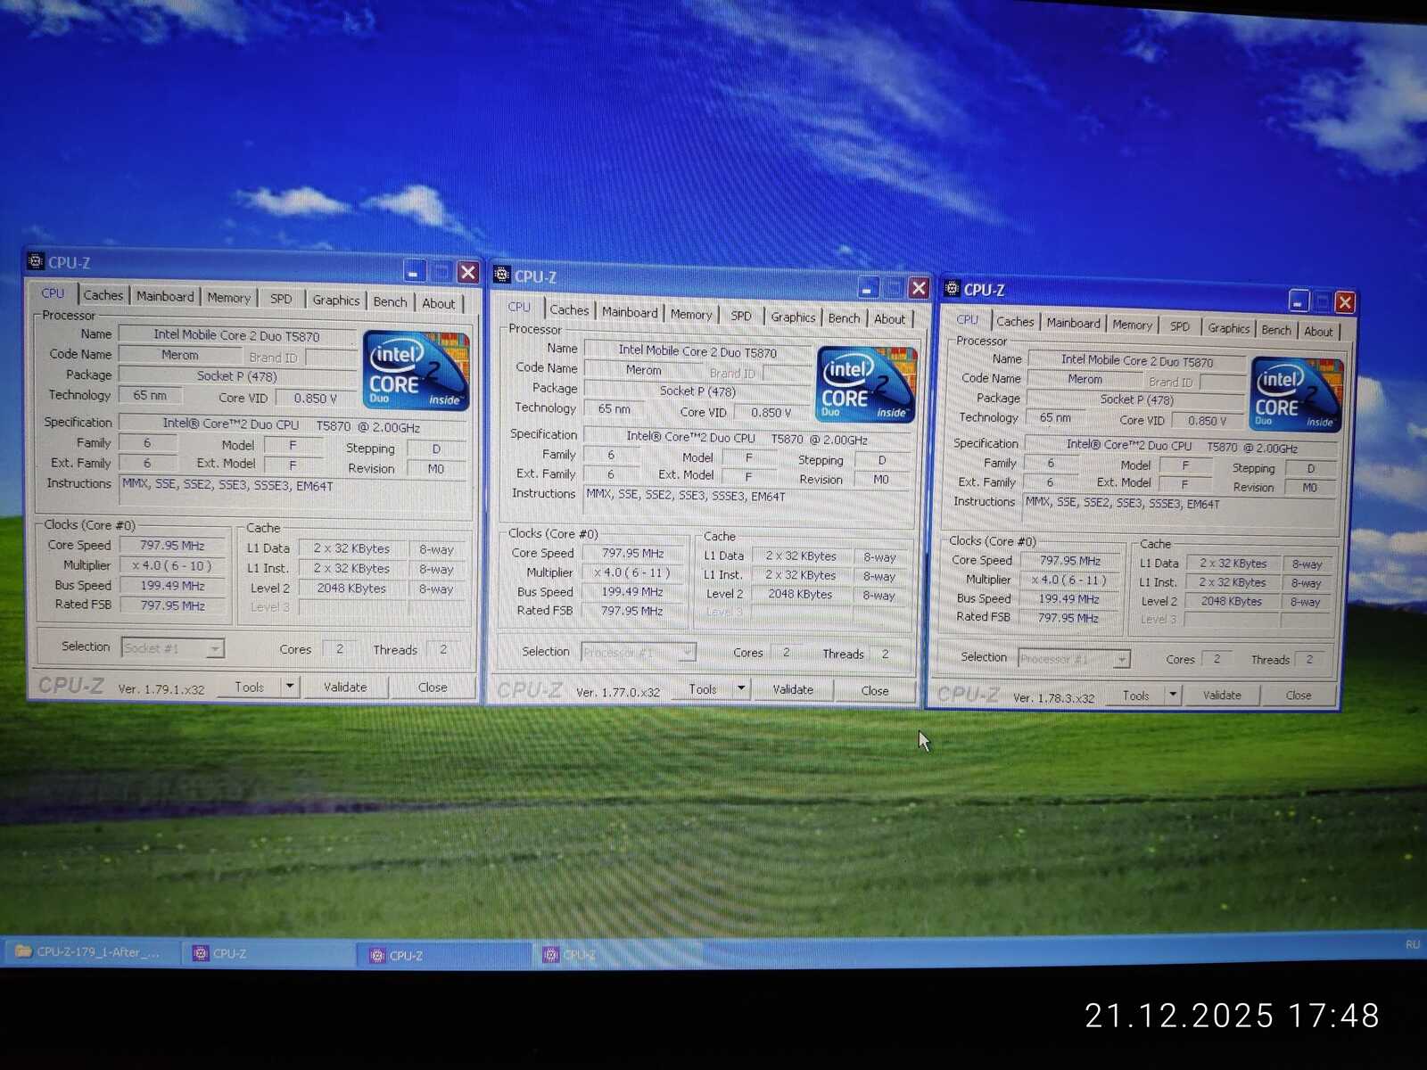Go to SPD tab in CPU-Z 1.78.3
1427x1070 pixels.
[1180, 326]
